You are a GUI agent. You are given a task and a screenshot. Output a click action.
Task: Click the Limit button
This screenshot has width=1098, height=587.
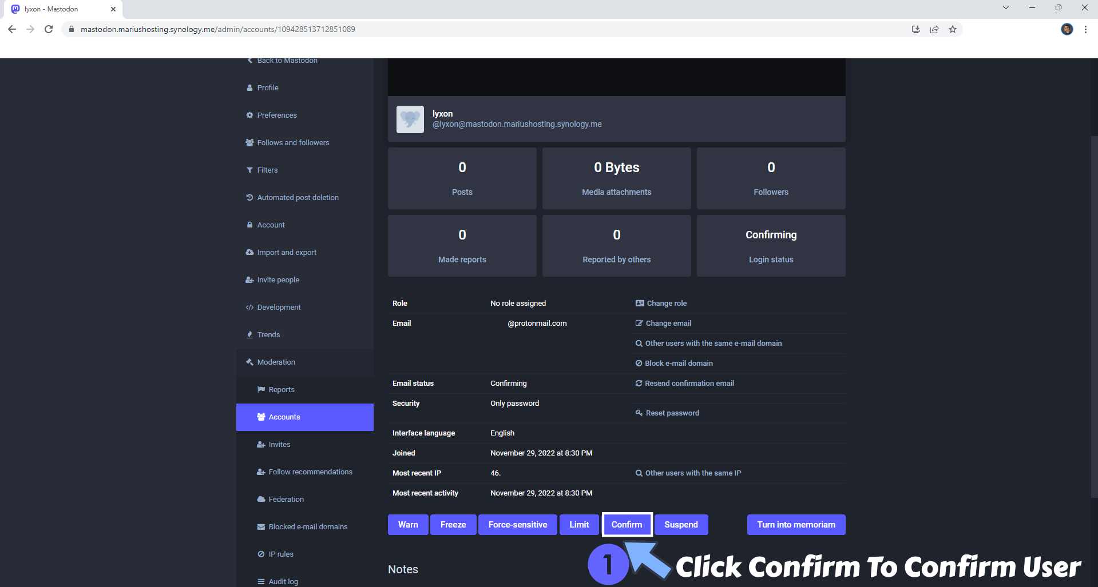coord(579,525)
